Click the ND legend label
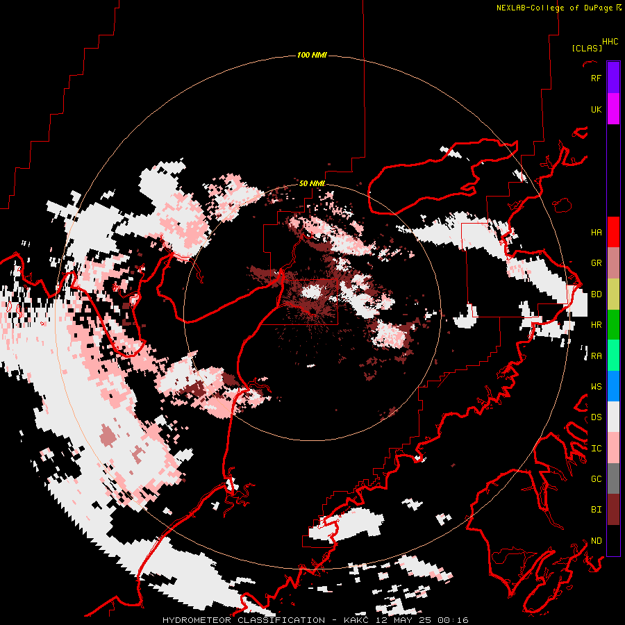This screenshot has width=625, height=625. point(596,541)
